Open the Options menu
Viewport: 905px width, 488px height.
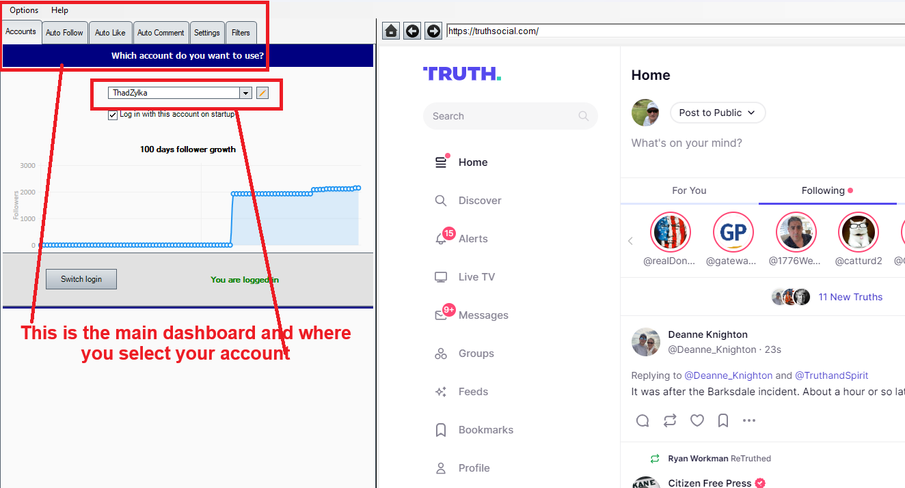coord(24,10)
